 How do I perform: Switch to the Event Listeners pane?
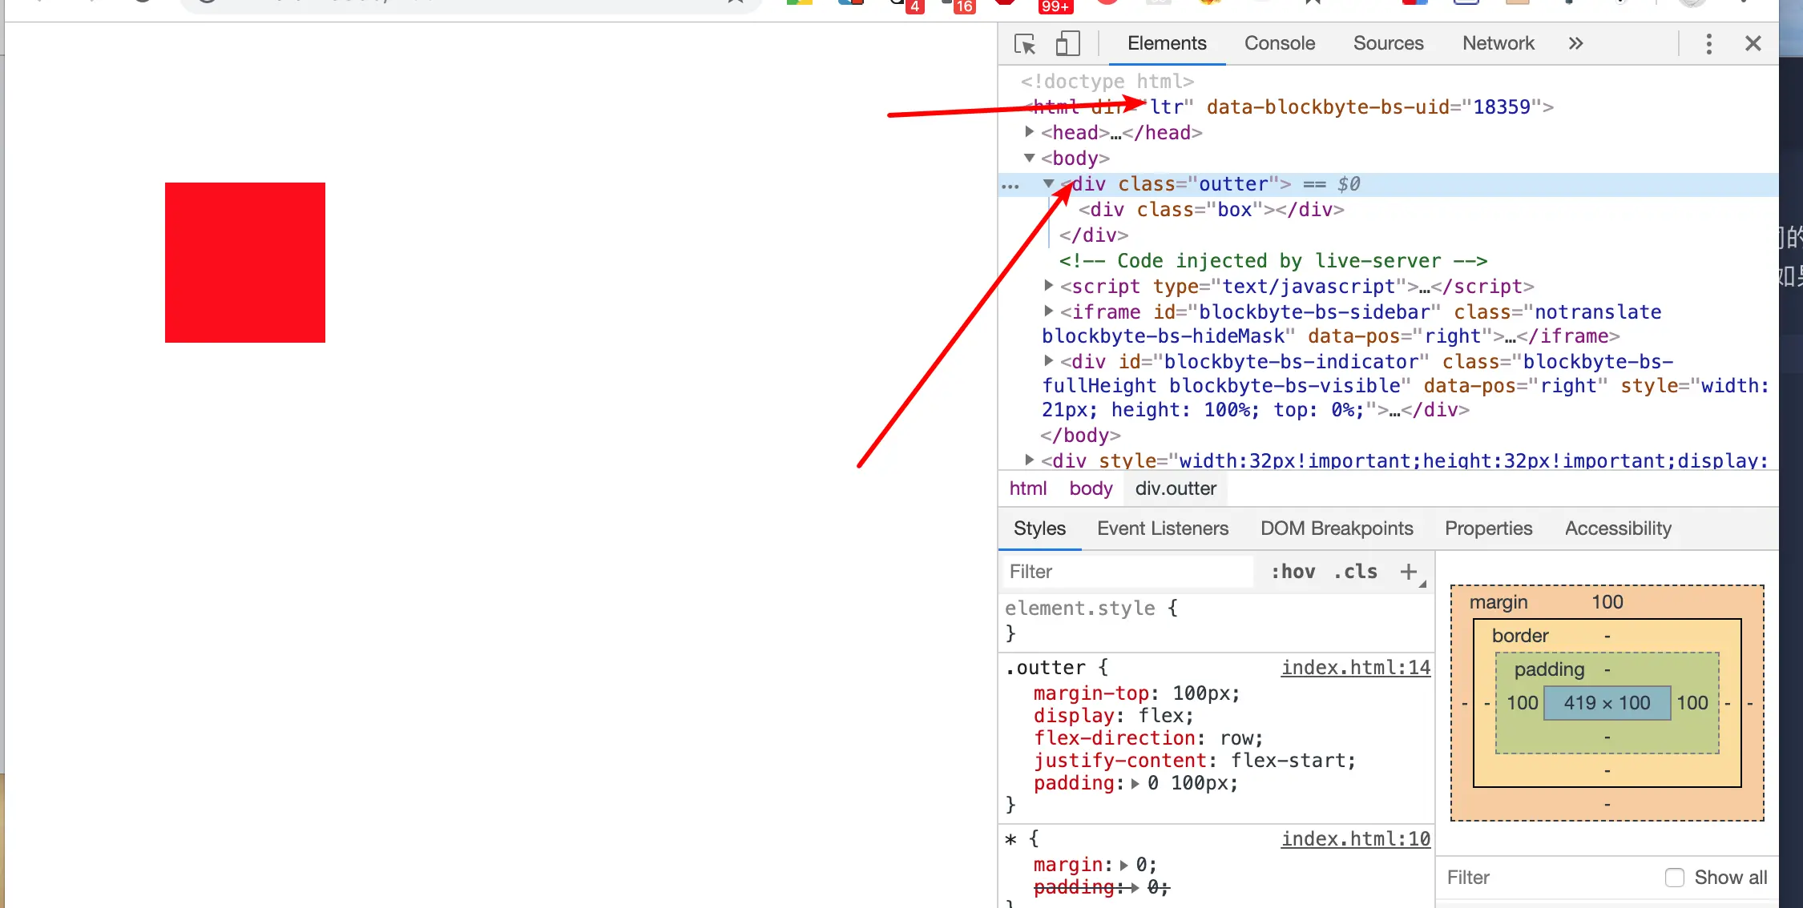1162,528
